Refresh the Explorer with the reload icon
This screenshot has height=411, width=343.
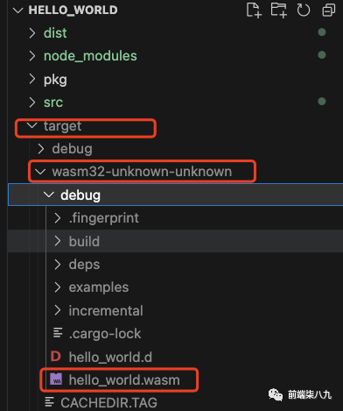point(304,11)
